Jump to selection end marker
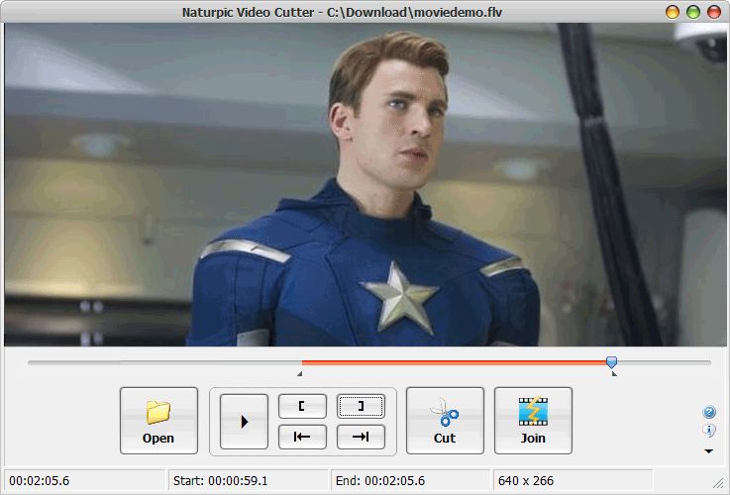The width and height of the screenshot is (730, 495). point(361,437)
